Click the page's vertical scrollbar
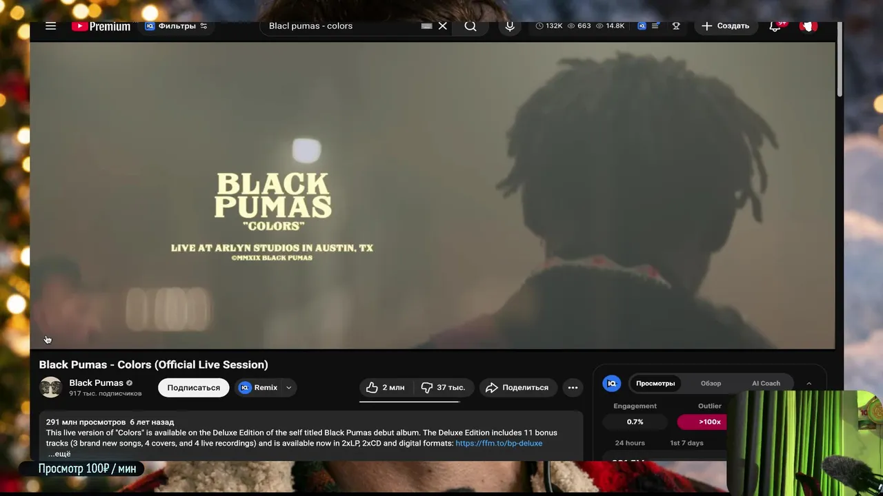 pos(840,59)
